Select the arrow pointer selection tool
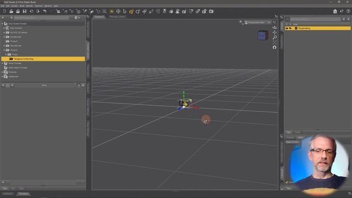This screenshot has width=352, height=198. pos(125,11)
